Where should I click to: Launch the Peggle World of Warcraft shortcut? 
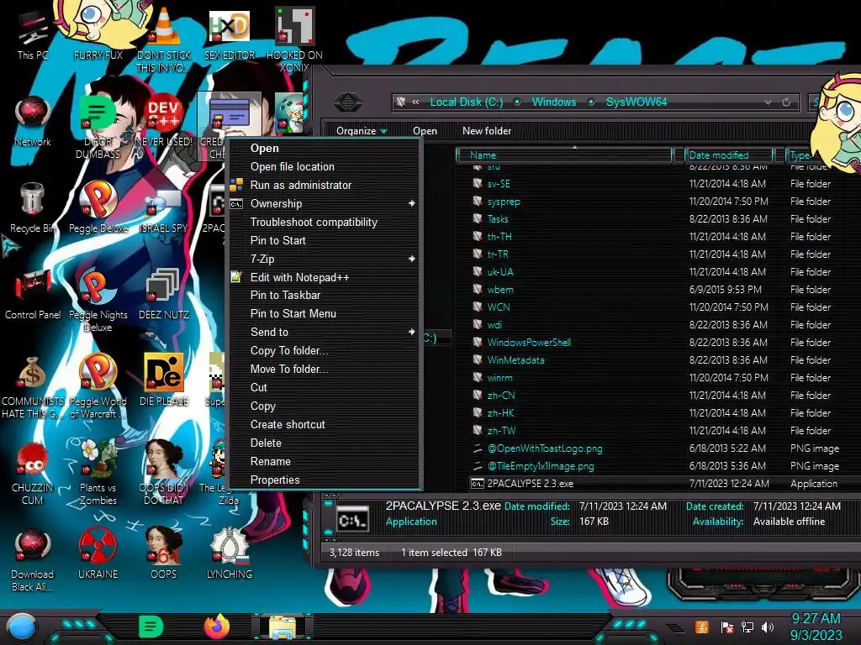tap(98, 387)
